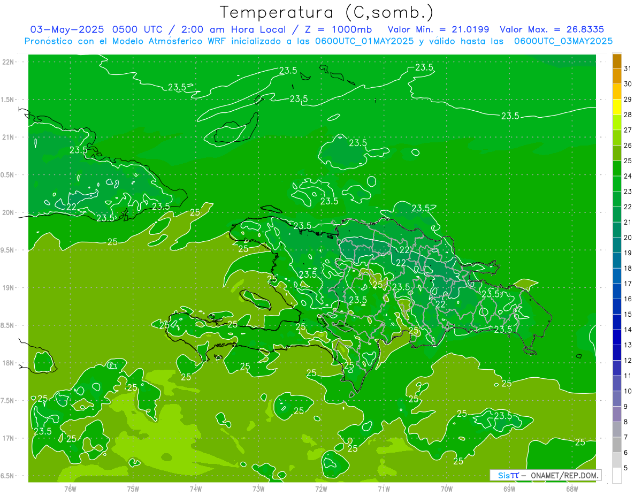Click the purple legend swatch between 9 and 10
This screenshot has height=496, width=642.
(x=617, y=399)
